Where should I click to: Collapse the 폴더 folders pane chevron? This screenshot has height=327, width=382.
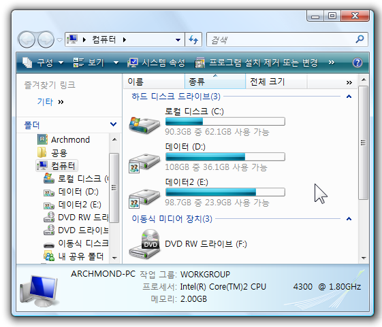click(113, 124)
